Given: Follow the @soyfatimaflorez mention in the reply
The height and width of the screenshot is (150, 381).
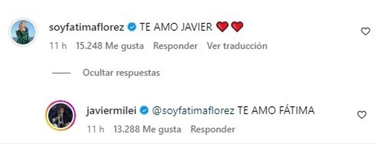Looking at the screenshot, I should click(x=193, y=111).
